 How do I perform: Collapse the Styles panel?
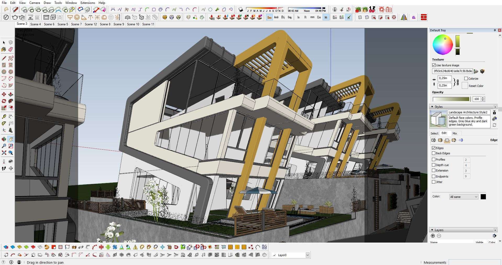click(432, 107)
